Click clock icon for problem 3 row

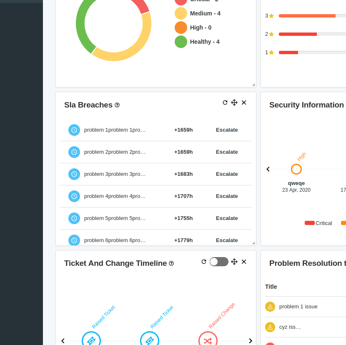[x=74, y=174]
